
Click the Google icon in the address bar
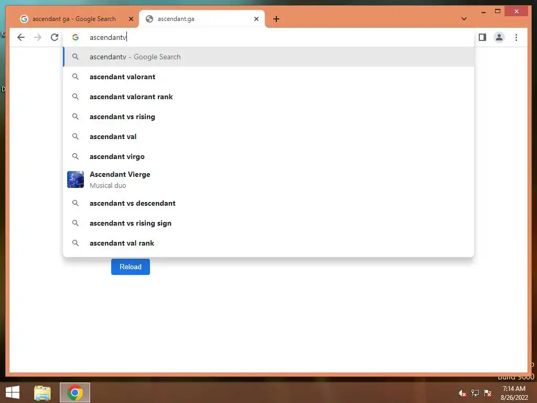point(76,37)
